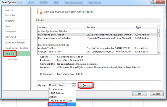
Task: Close the Excel Options dialog
Action: [x=160, y=1]
